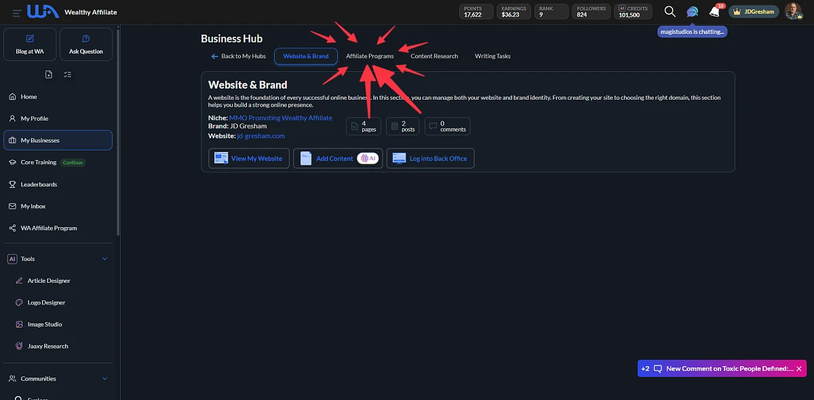Click the View My Website button
This screenshot has height=400, width=814.
click(x=249, y=159)
